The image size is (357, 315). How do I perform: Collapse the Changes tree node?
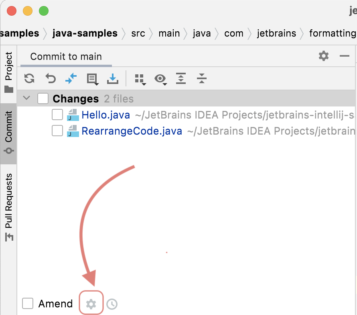pyautogui.click(x=27, y=98)
